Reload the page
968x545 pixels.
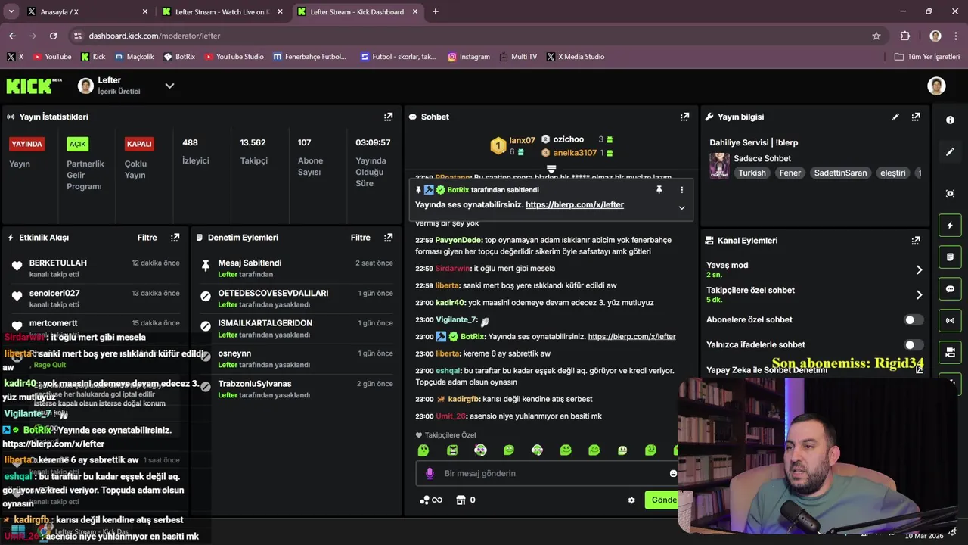coord(53,36)
